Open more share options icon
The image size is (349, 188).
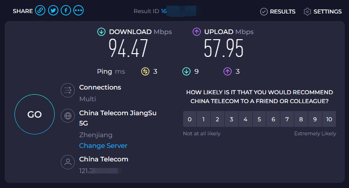(78, 11)
